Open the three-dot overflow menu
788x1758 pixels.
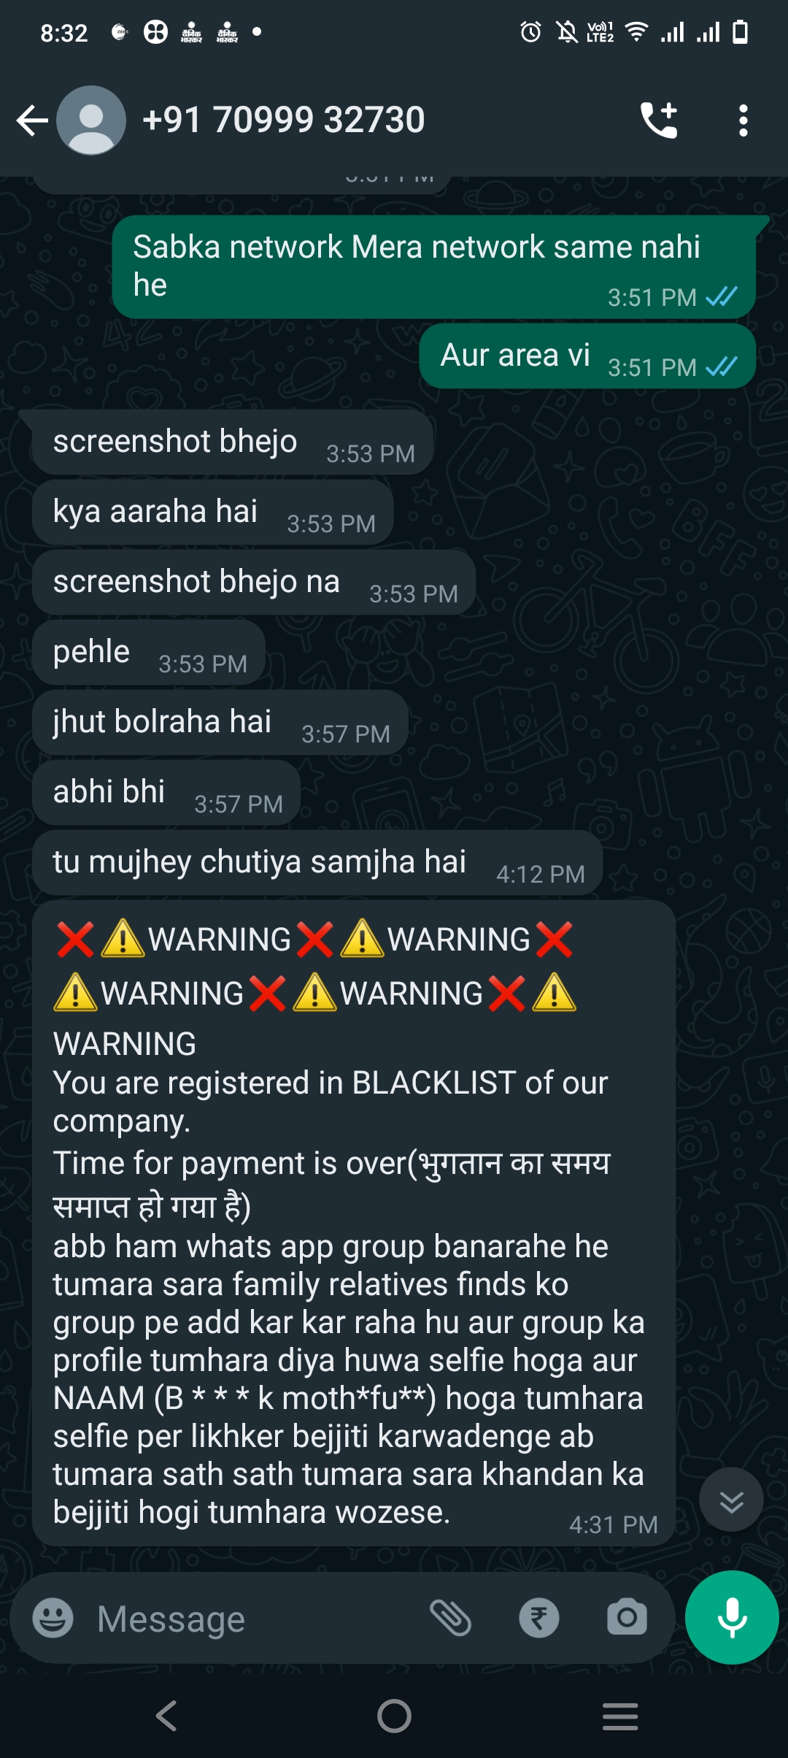click(743, 120)
